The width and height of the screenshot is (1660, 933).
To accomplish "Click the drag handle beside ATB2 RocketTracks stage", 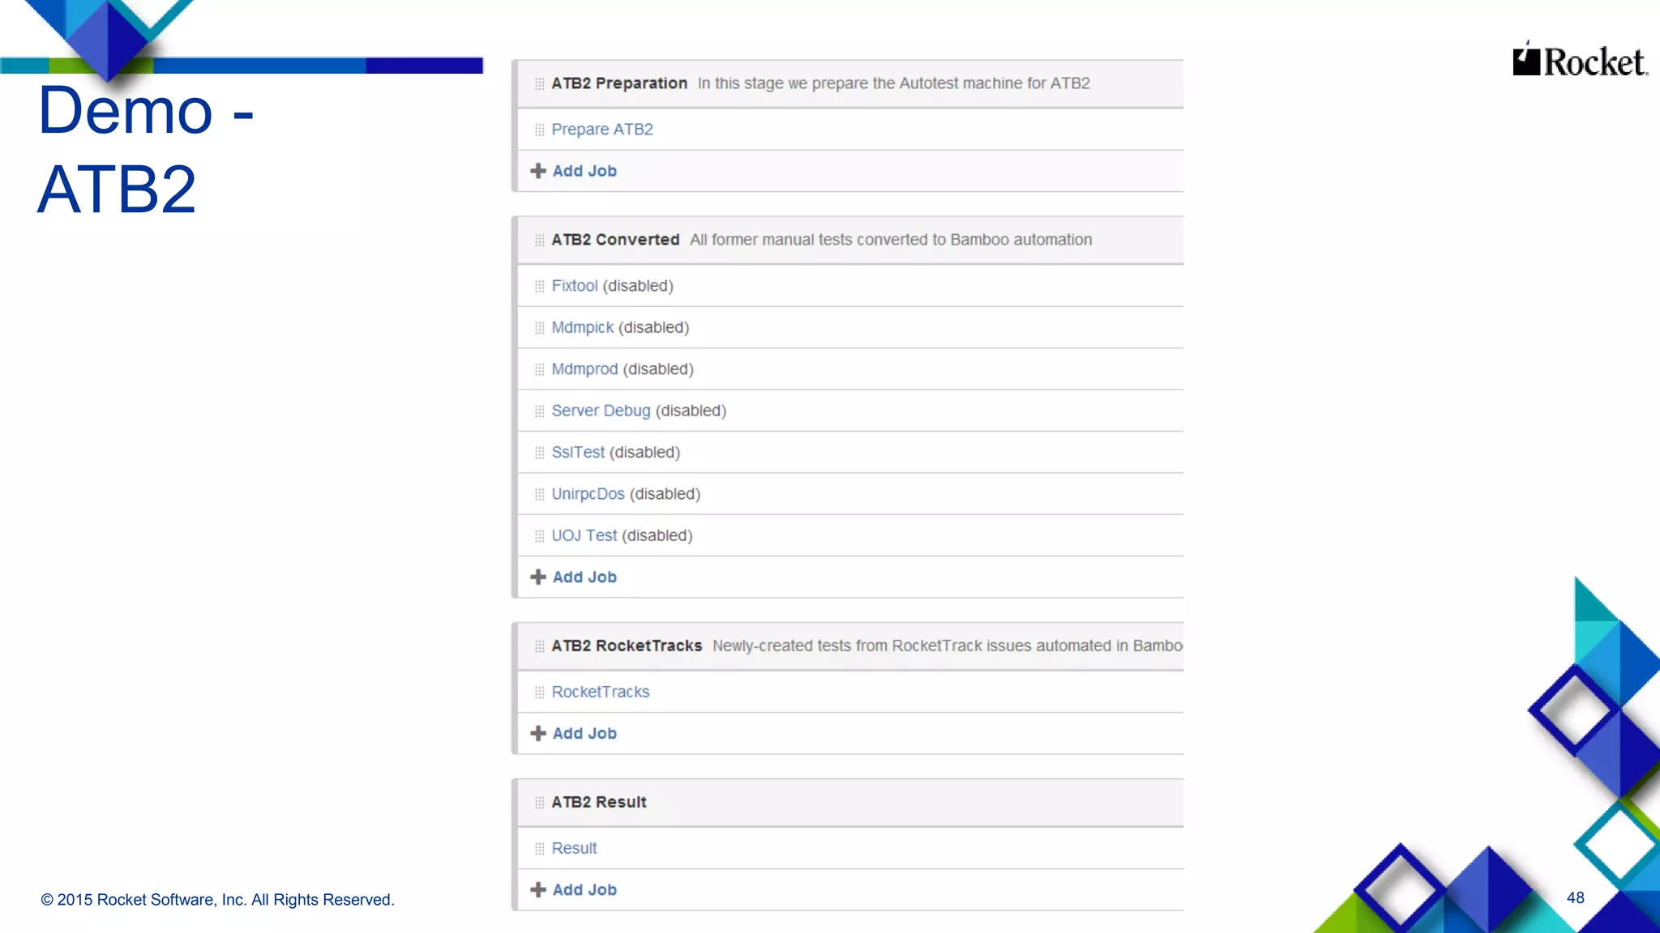I will pyautogui.click(x=539, y=646).
